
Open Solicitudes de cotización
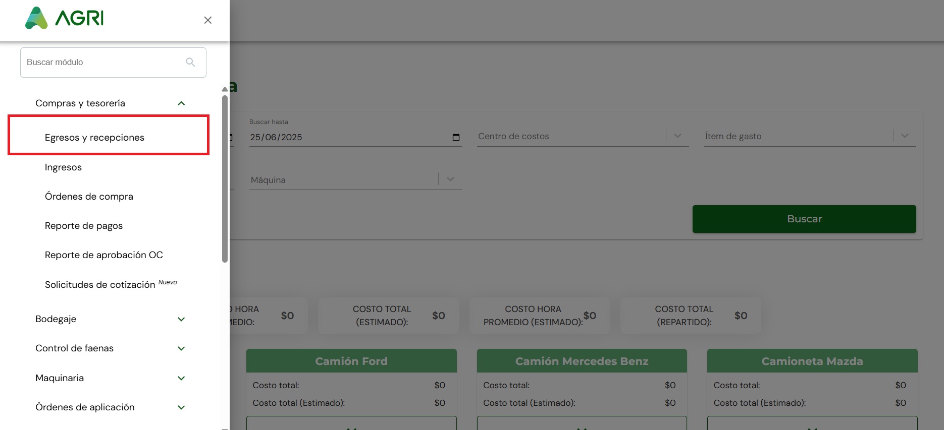[100, 285]
